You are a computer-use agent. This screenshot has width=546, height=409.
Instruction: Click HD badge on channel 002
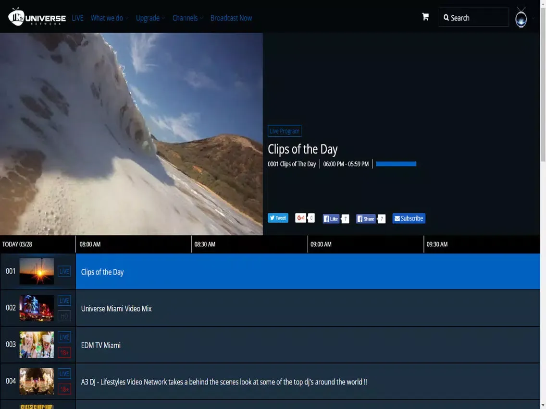(64, 316)
